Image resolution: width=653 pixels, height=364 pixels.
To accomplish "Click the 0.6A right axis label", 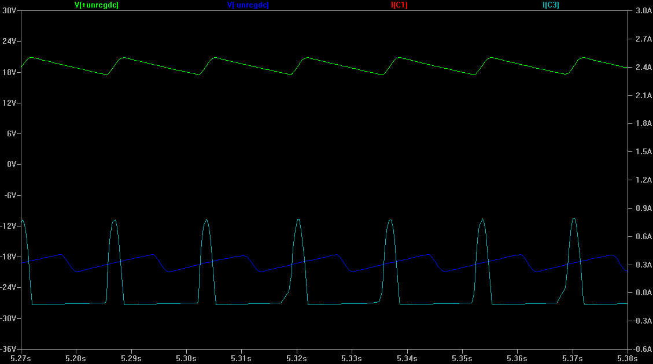I will pyautogui.click(x=644, y=236).
